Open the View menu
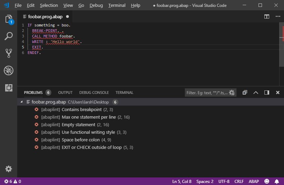The height and width of the screenshot is (185, 284). pyautogui.click(x=68, y=6)
